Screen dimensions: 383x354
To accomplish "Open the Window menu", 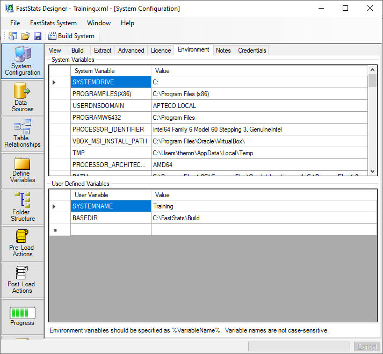I will pos(99,23).
